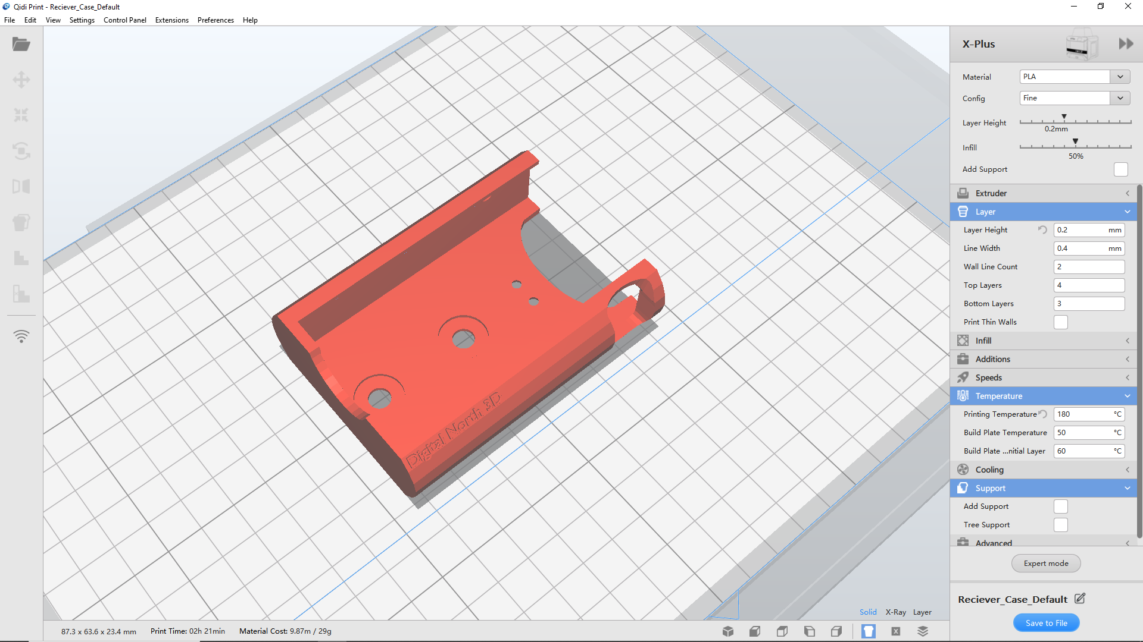Select the Scale tool icon
The width and height of the screenshot is (1143, 642).
(21, 115)
